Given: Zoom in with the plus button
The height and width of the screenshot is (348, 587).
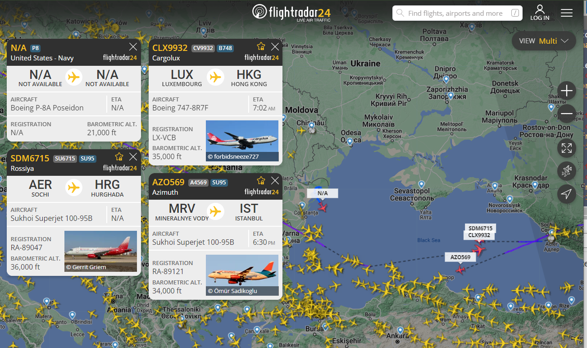Looking at the screenshot, I should [x=567, y=91].
